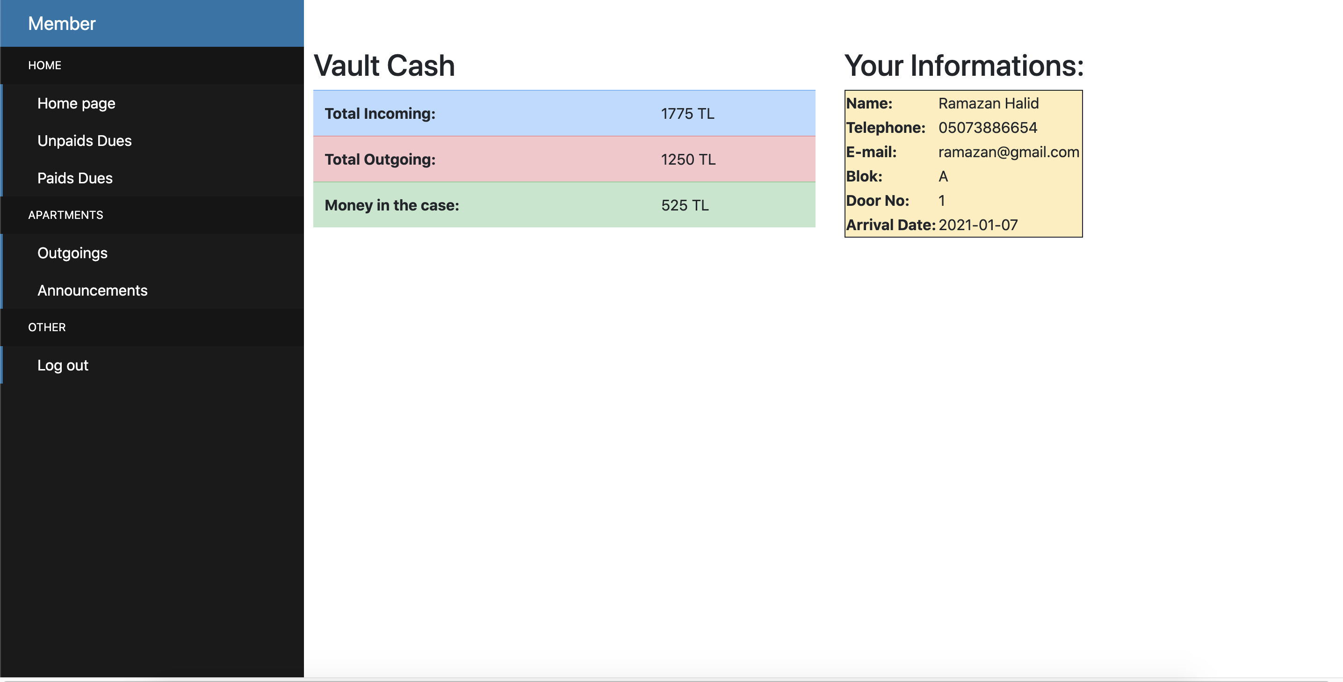The image size is (1343, 682).
Task: Click the arrival date 2021-01-07
Action: [978, 225]
